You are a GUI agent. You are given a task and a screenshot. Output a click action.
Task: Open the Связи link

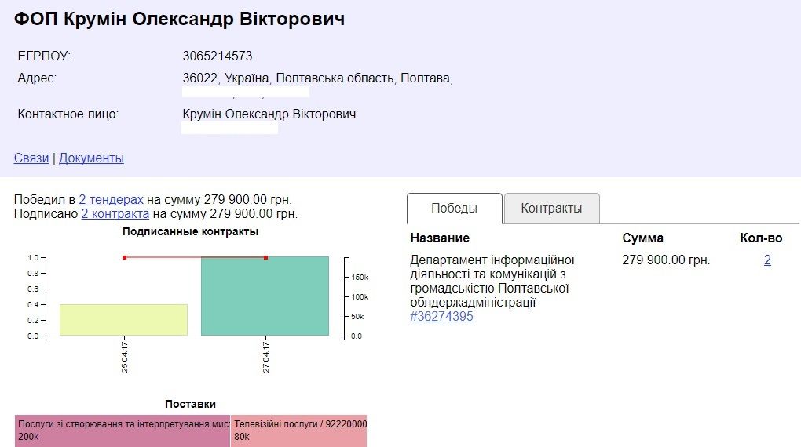point(31,158)
